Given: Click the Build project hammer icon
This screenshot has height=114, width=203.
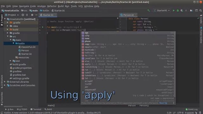Looking at the screenshot, I should [x=148, y=10].
